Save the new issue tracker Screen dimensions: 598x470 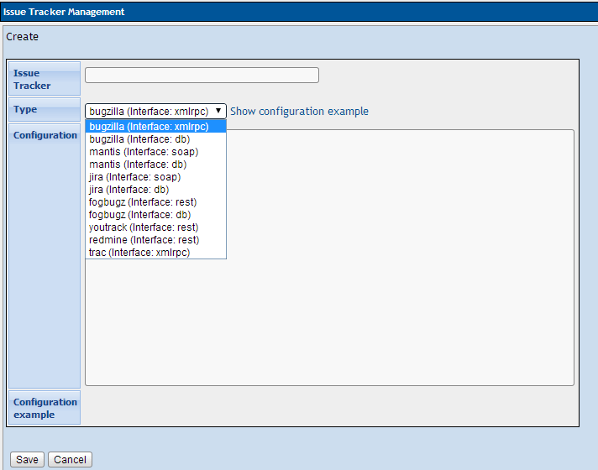pos(27,459)
